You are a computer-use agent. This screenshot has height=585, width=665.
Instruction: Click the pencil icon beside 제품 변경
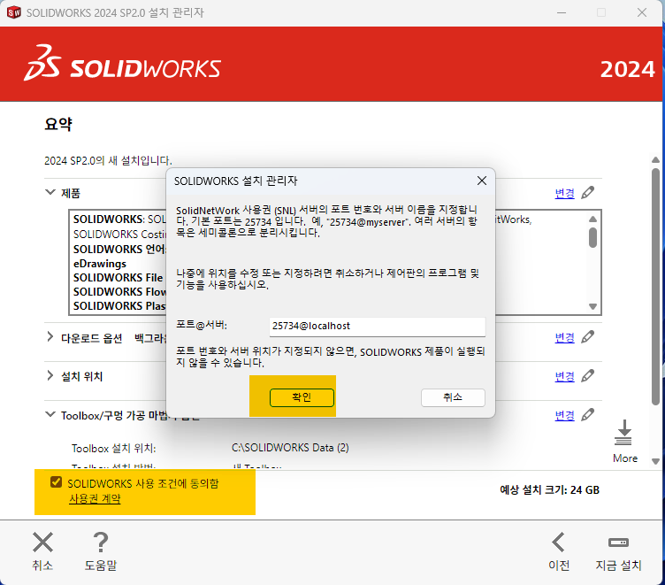(588, 192)
